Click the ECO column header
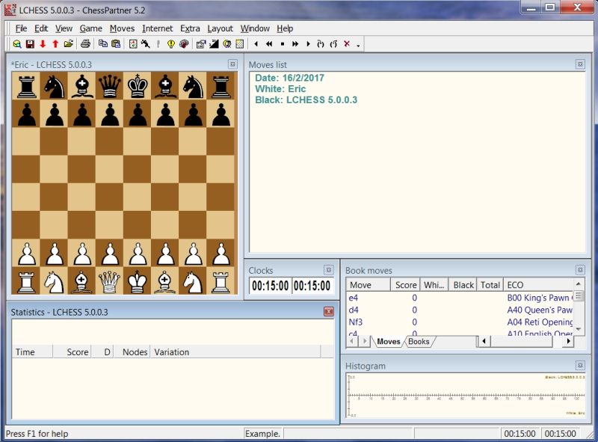This screenshot has height=442, width=598. 538,285
